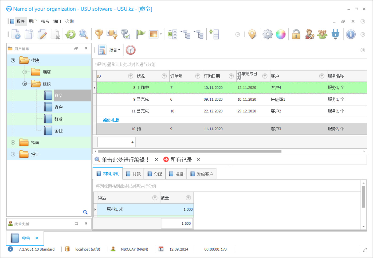Click the blue plug connection icon

click(335, 34)
